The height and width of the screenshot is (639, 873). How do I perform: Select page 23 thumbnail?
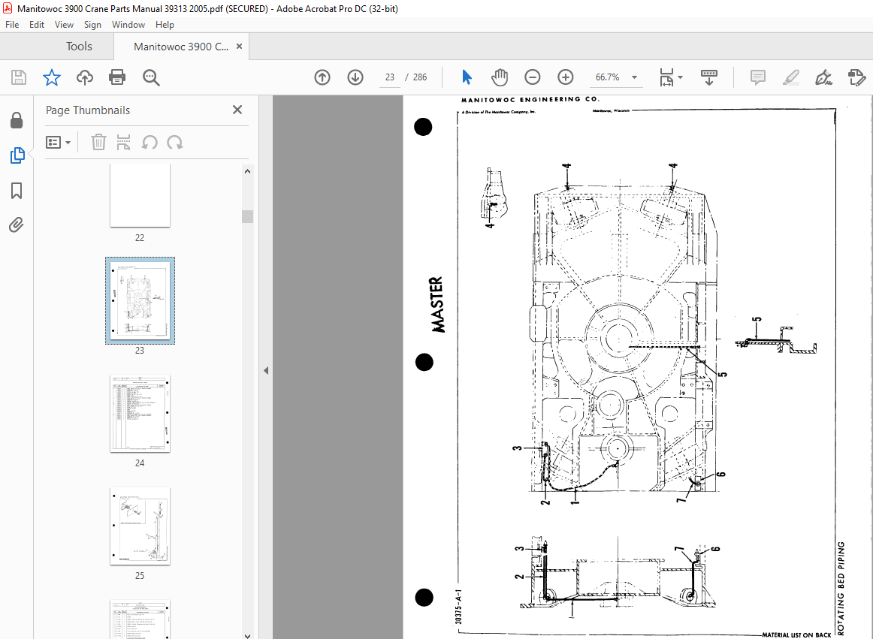pos(140,300)
